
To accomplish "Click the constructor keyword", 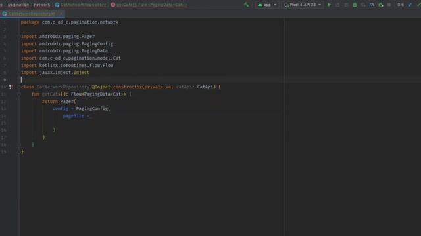I will [128, 87].
